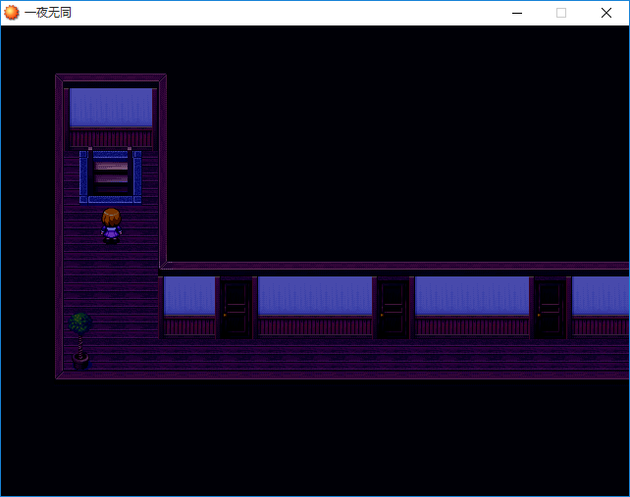Click the orange sun app icon in title bar
The height and width of the screenshot is (497, 630).
pos(11,13)
